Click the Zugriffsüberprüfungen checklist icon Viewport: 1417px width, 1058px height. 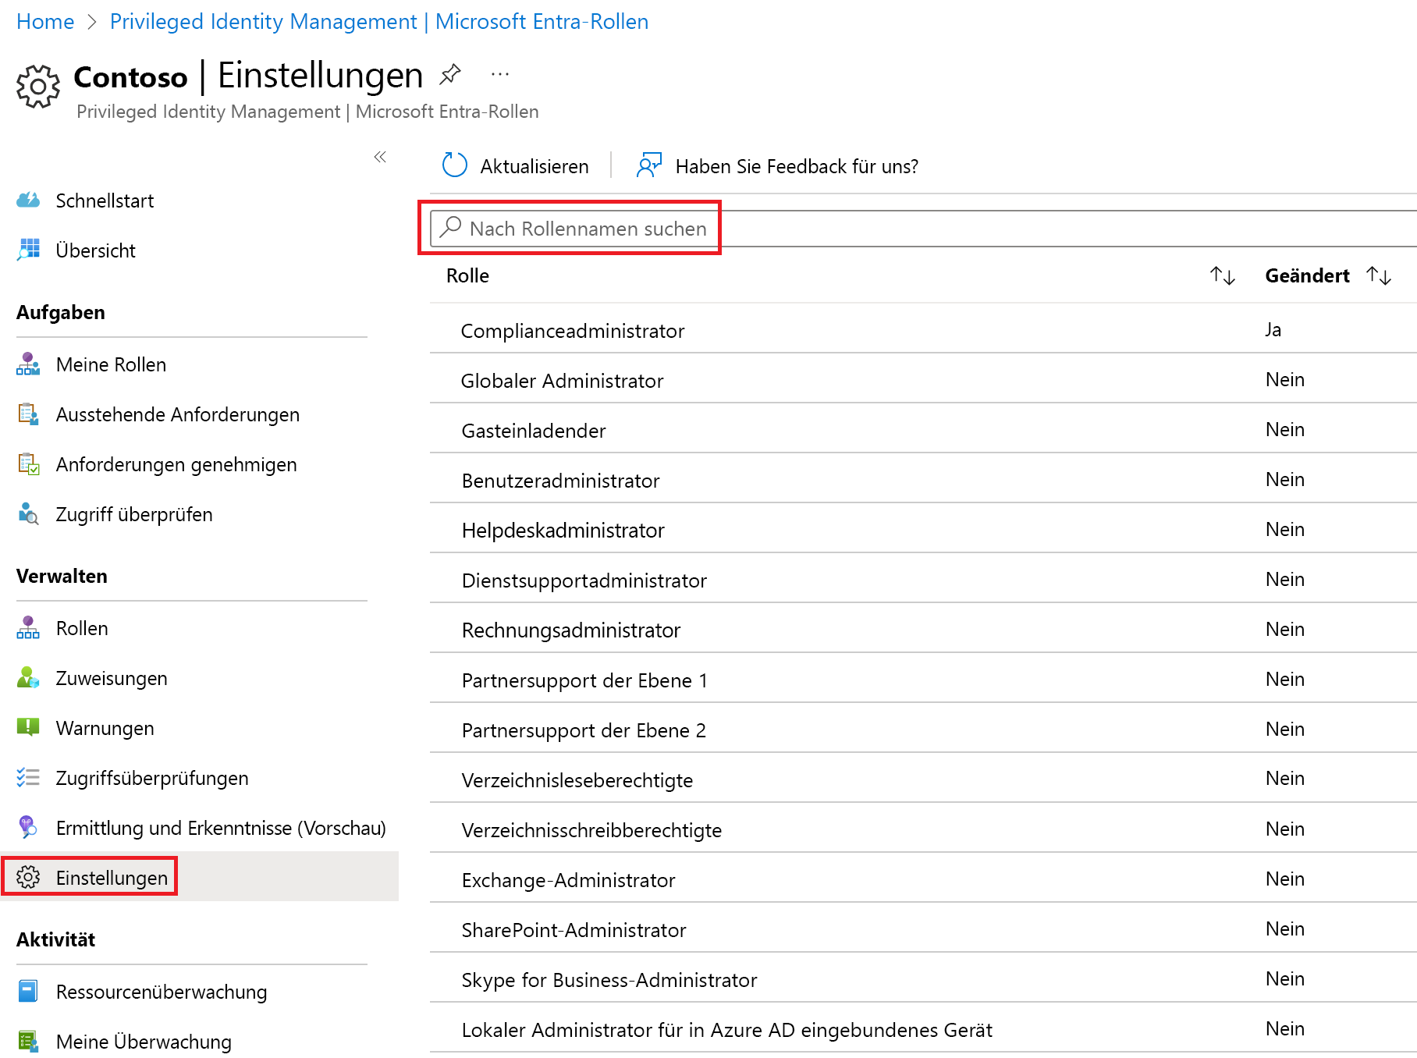(28, 777)
